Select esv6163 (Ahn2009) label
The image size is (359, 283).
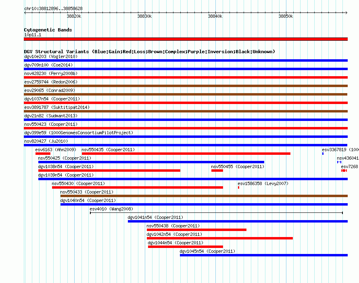pos(56,150)
